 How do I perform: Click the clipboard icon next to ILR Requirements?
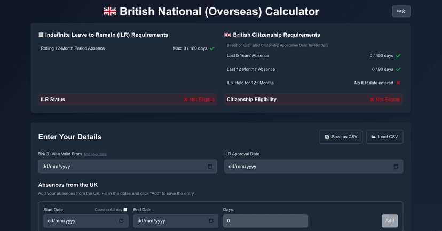click(x=41, y=35)
